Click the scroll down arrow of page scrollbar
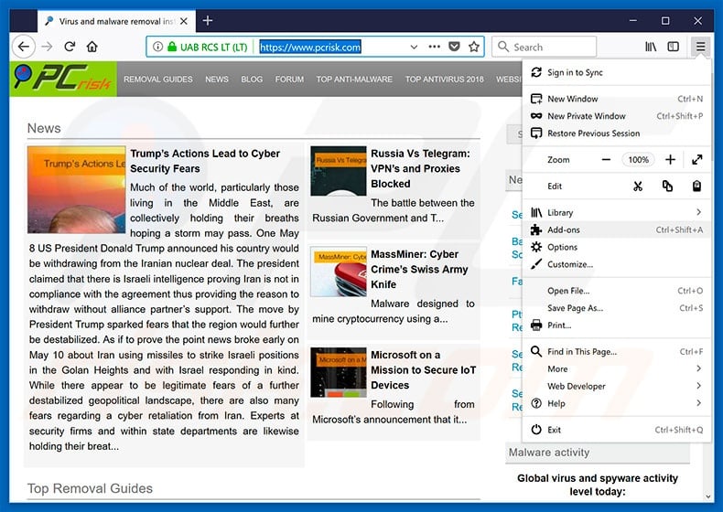 tap(708, 496)
